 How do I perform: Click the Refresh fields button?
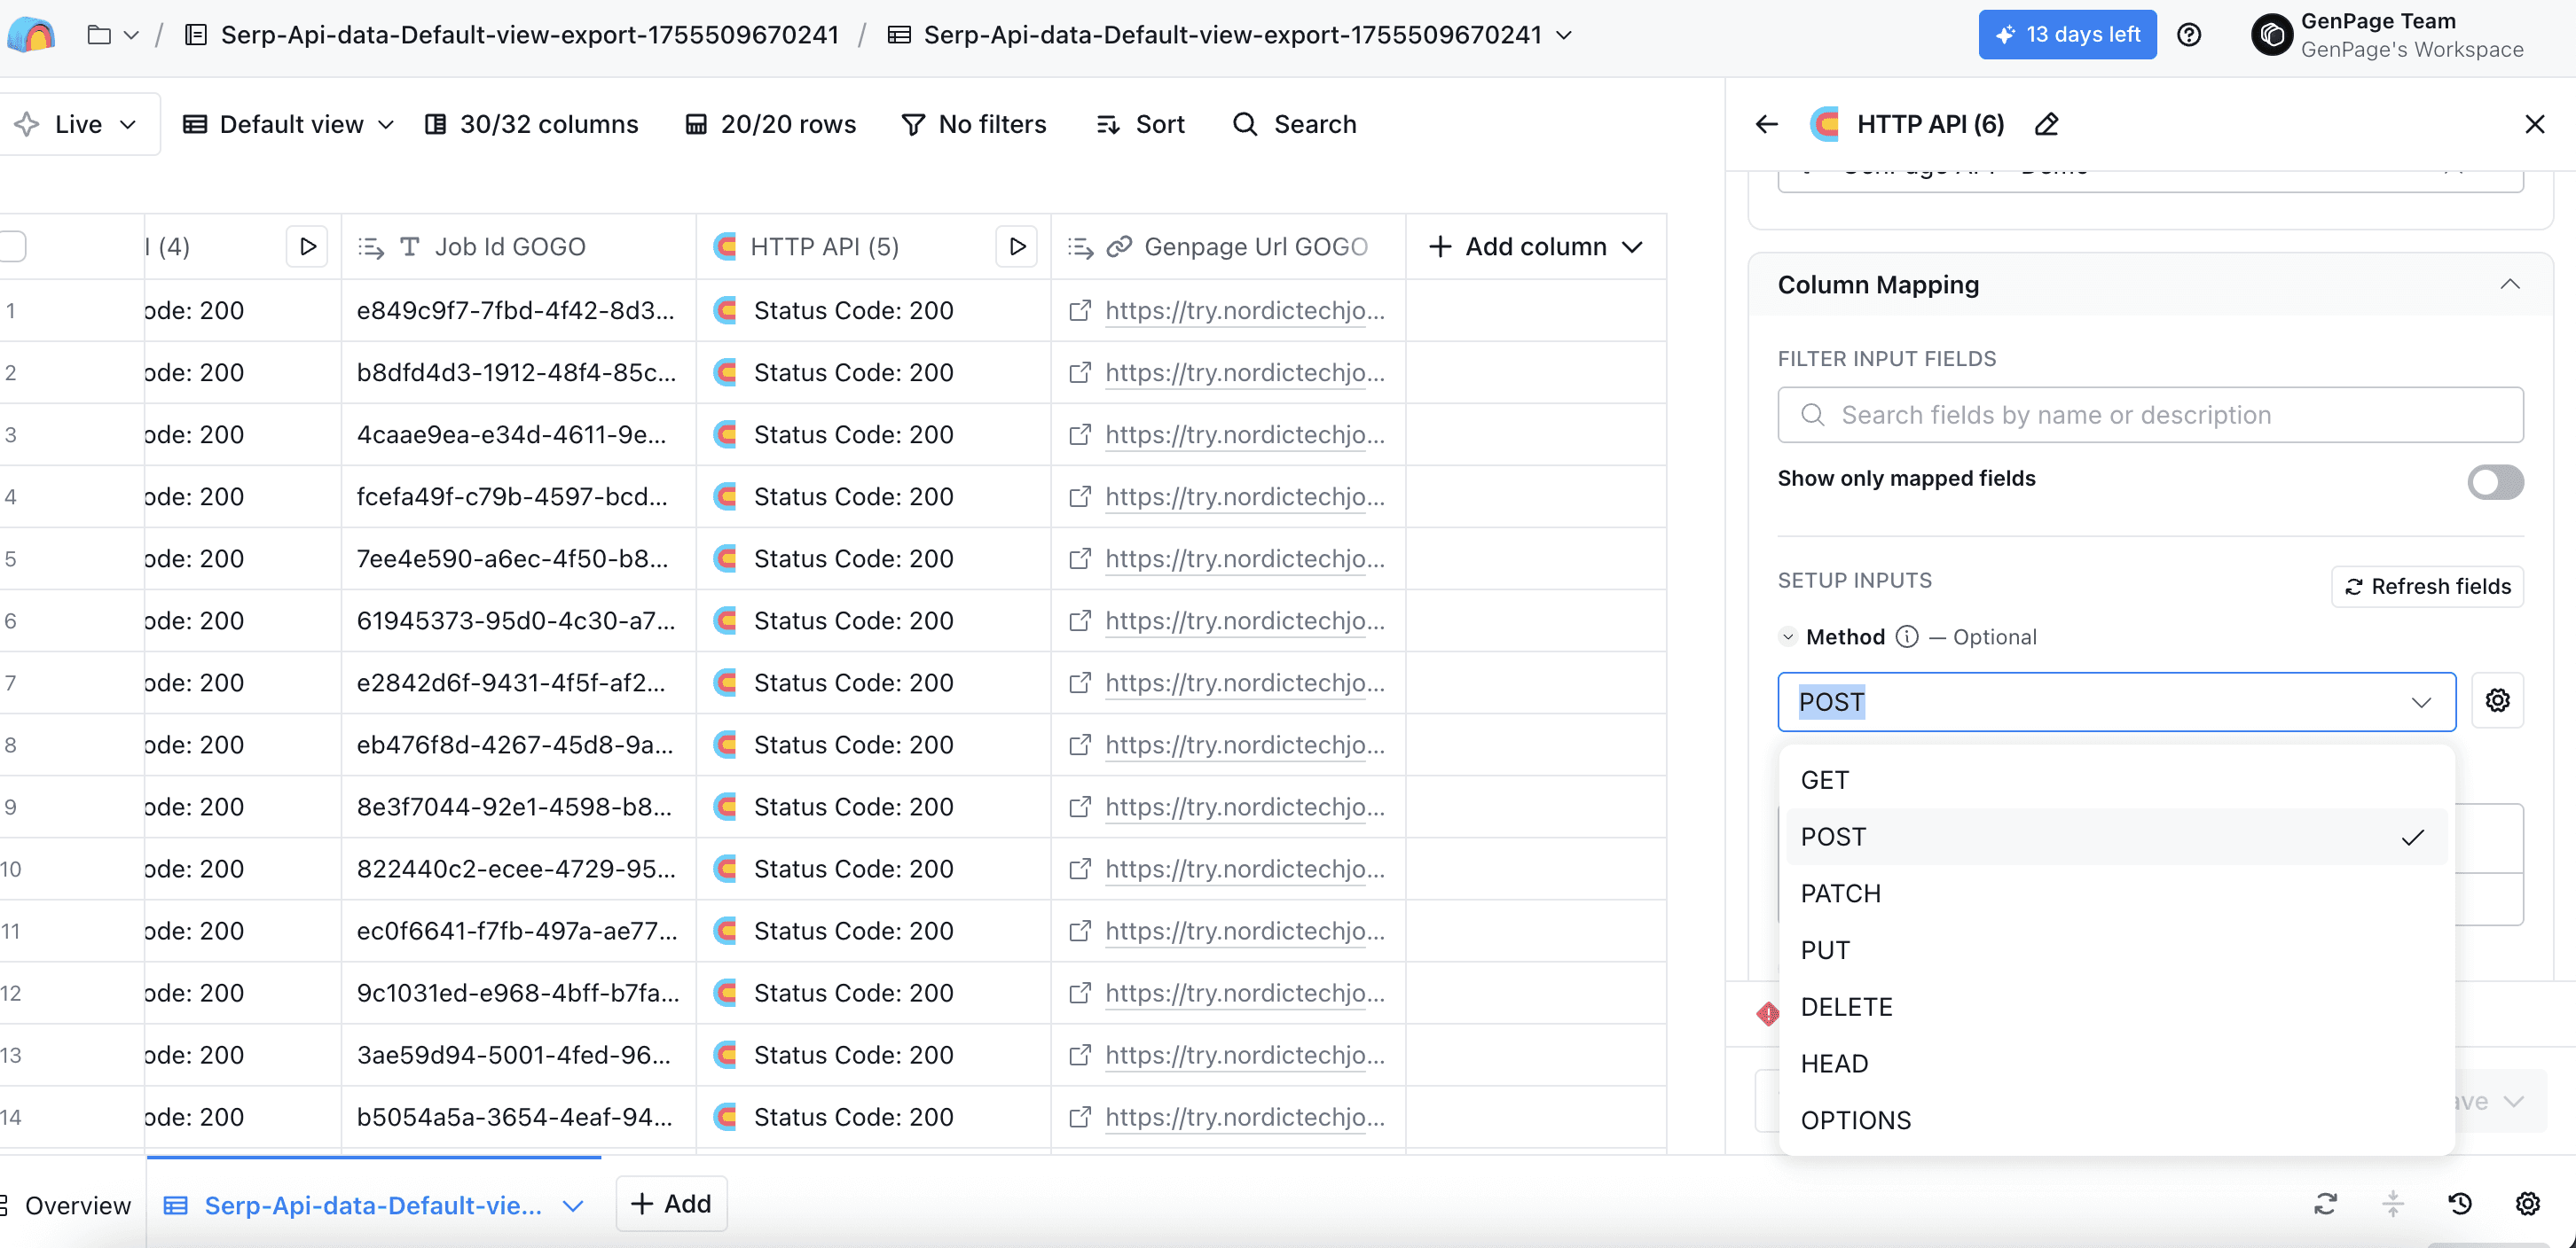(2427, 587)
